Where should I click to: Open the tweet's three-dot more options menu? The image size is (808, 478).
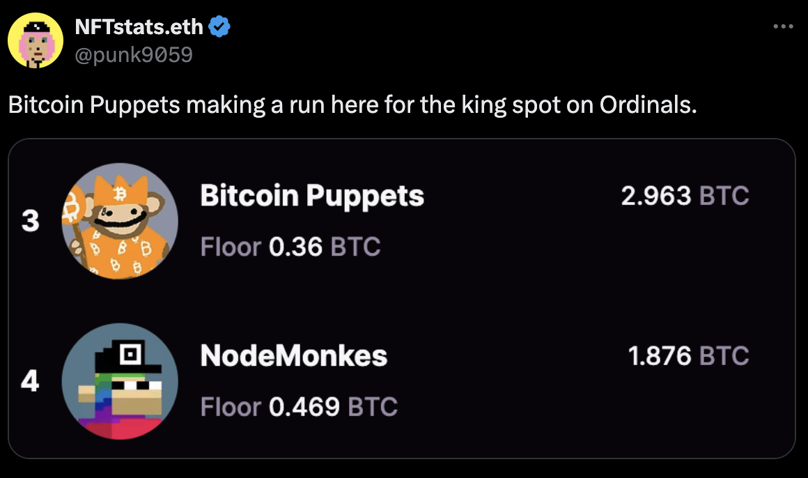783,26
